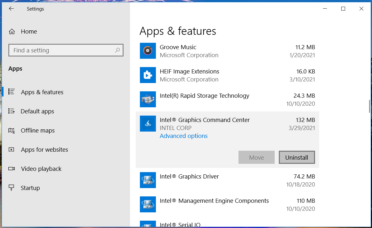This screenshot has width=372, height=228.
Task: Click the Intel Management Engine Components icon
Action: click(x=148, y=204)
